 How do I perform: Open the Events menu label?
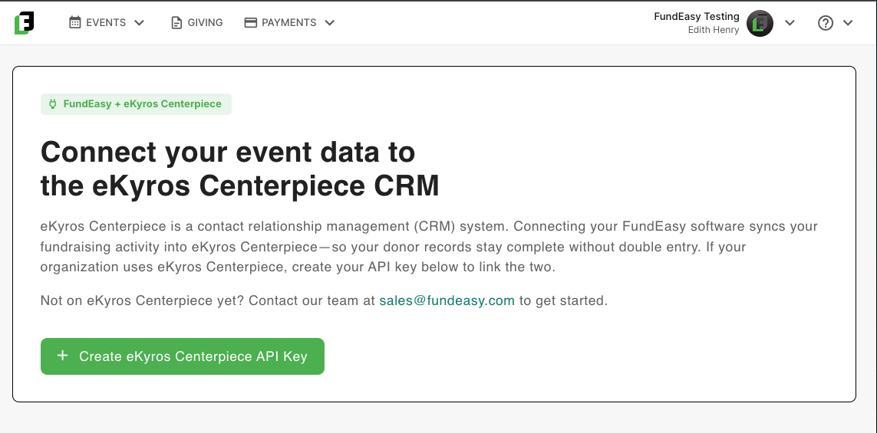tap(106, 22)
